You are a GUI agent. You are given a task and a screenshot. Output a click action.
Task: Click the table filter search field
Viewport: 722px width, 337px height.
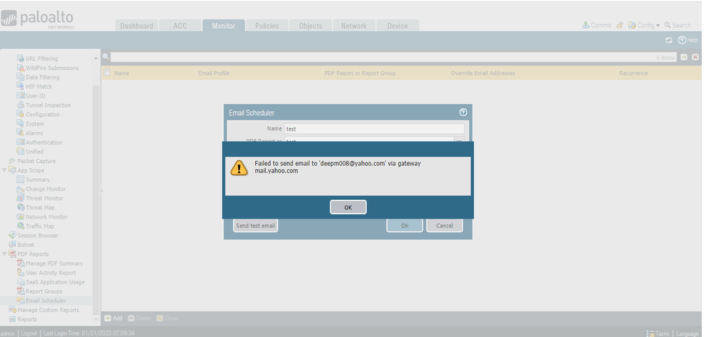(394, 57)
